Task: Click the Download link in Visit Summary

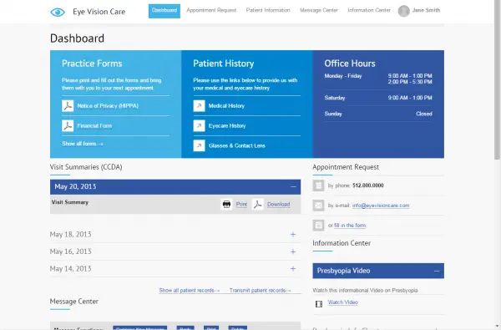Action: (279, 205)
